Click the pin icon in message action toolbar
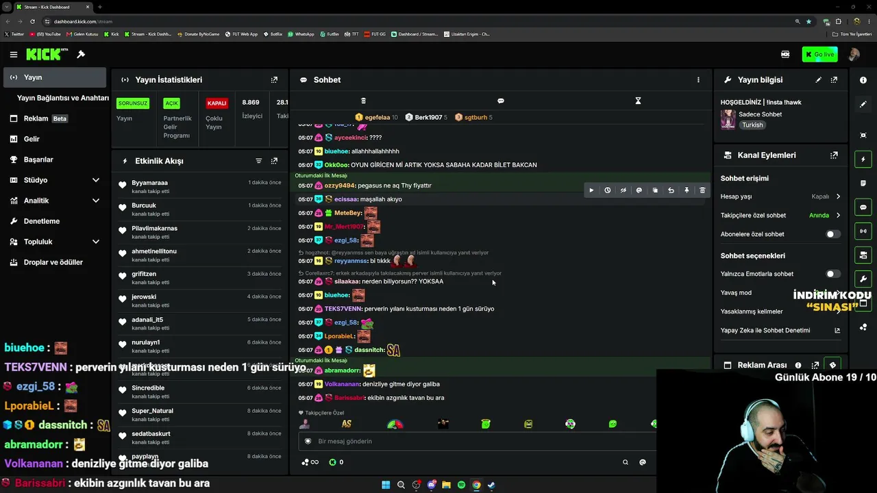The width and height of the screenshot is (877, 493). point(687,190)
